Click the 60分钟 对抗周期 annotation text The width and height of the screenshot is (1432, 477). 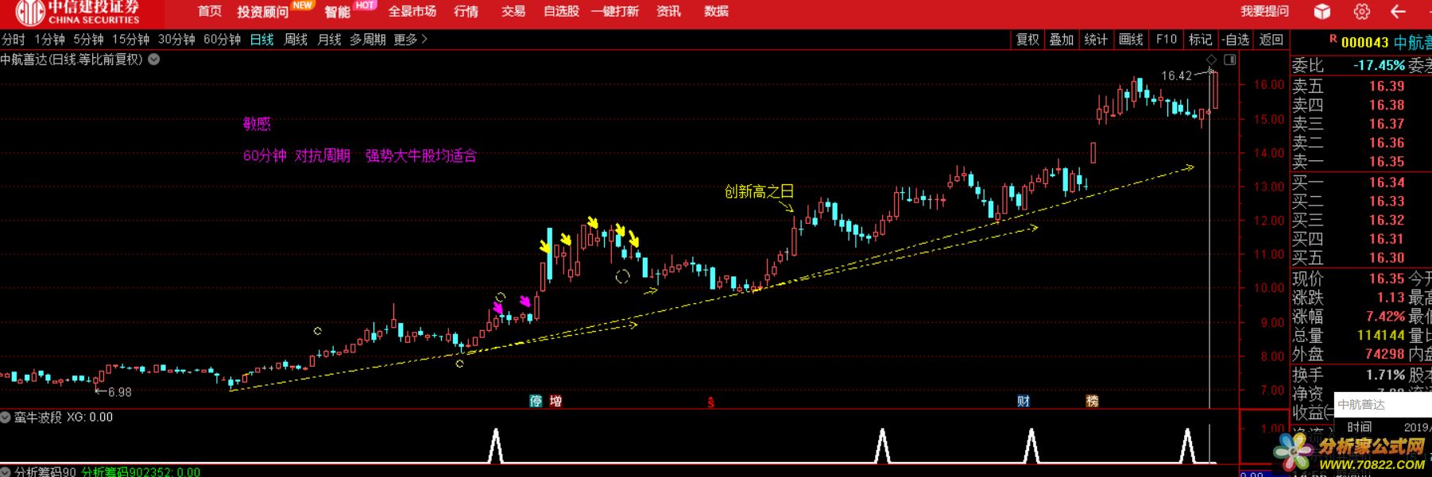point(296,156)
